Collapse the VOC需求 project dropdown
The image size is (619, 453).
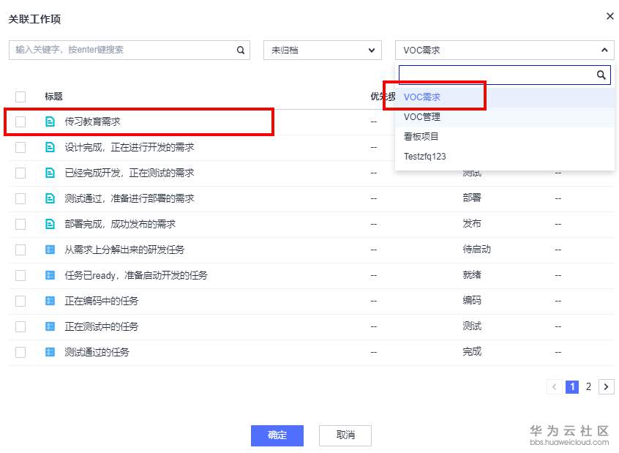[604, 50]
